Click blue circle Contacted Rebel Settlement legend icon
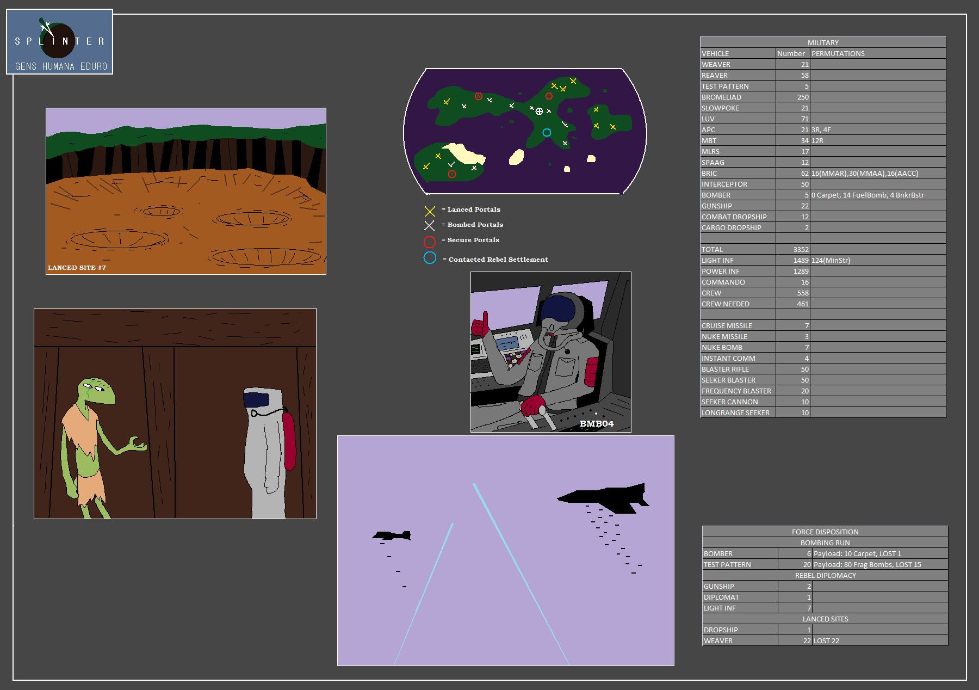 tap(430, 258)
